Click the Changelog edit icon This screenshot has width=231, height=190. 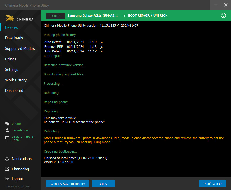[x=7, y=169]
